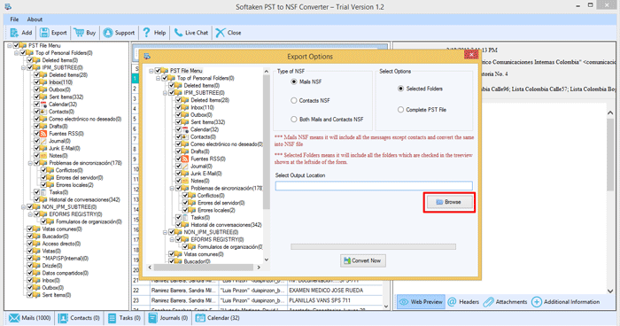The image size is (620, 326).
Task: Close the Export Options dialog
Action: tap(471, 54)
